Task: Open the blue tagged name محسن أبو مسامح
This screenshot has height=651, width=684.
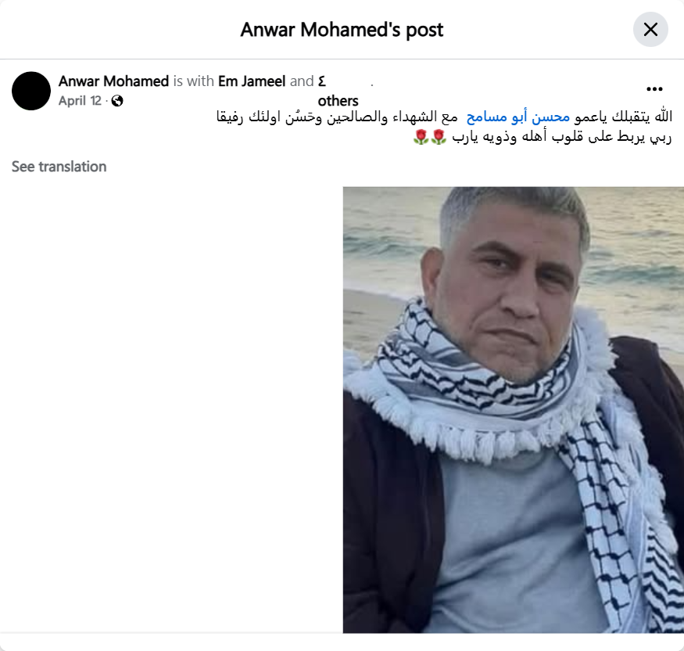Action: tap(517, 117)
